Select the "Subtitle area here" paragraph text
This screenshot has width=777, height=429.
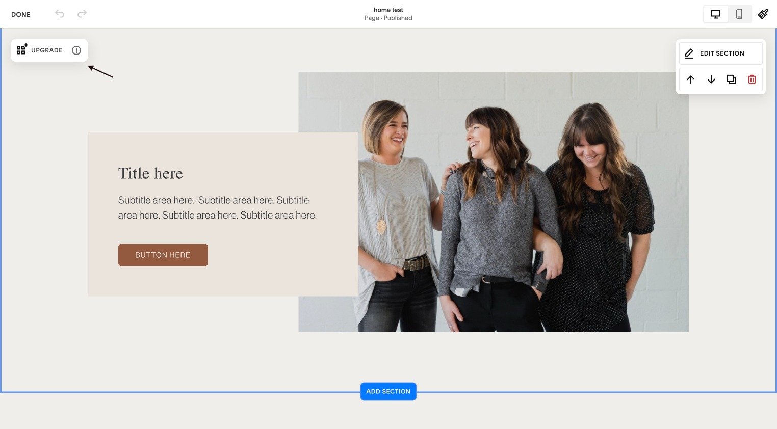[x=217, y=208]
